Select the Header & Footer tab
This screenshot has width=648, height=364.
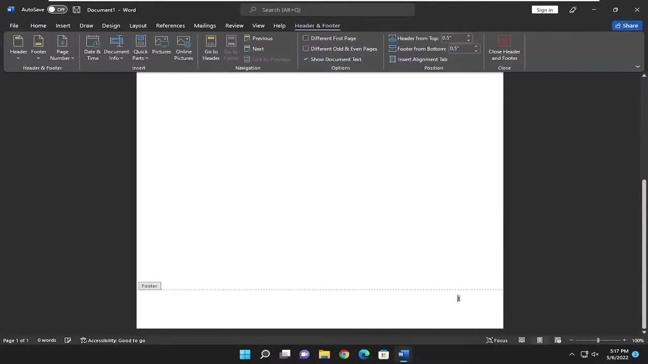317,25
